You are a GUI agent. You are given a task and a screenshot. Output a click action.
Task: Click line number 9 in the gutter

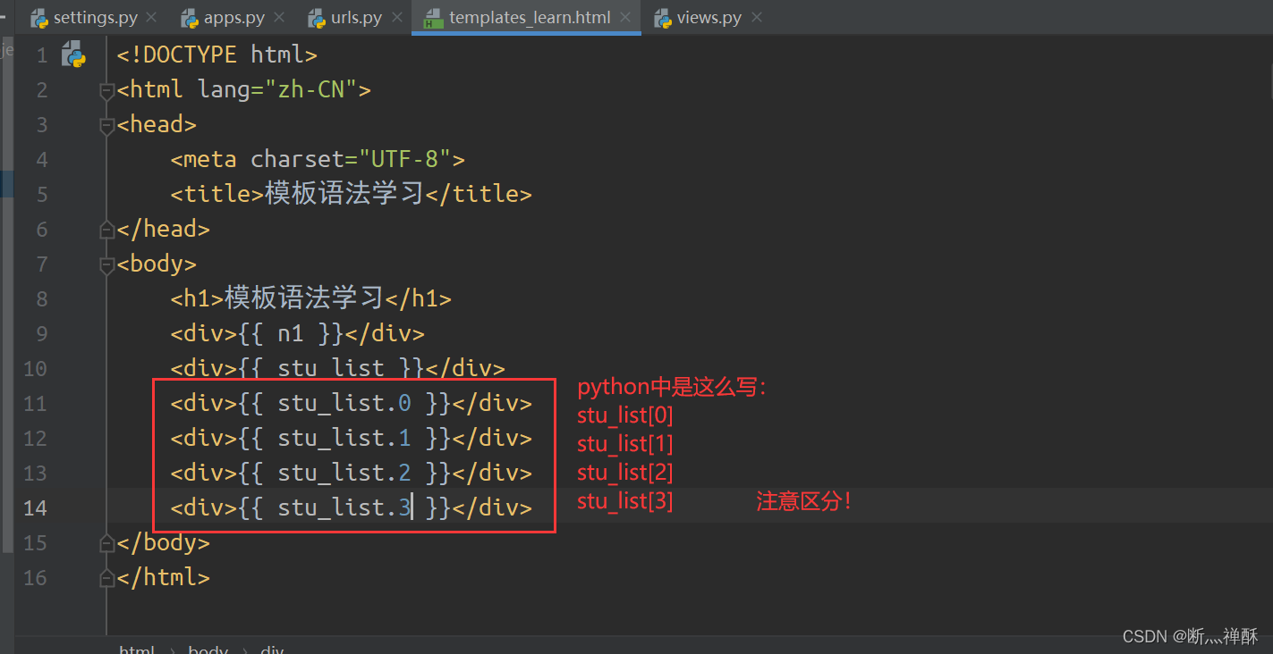42,334
